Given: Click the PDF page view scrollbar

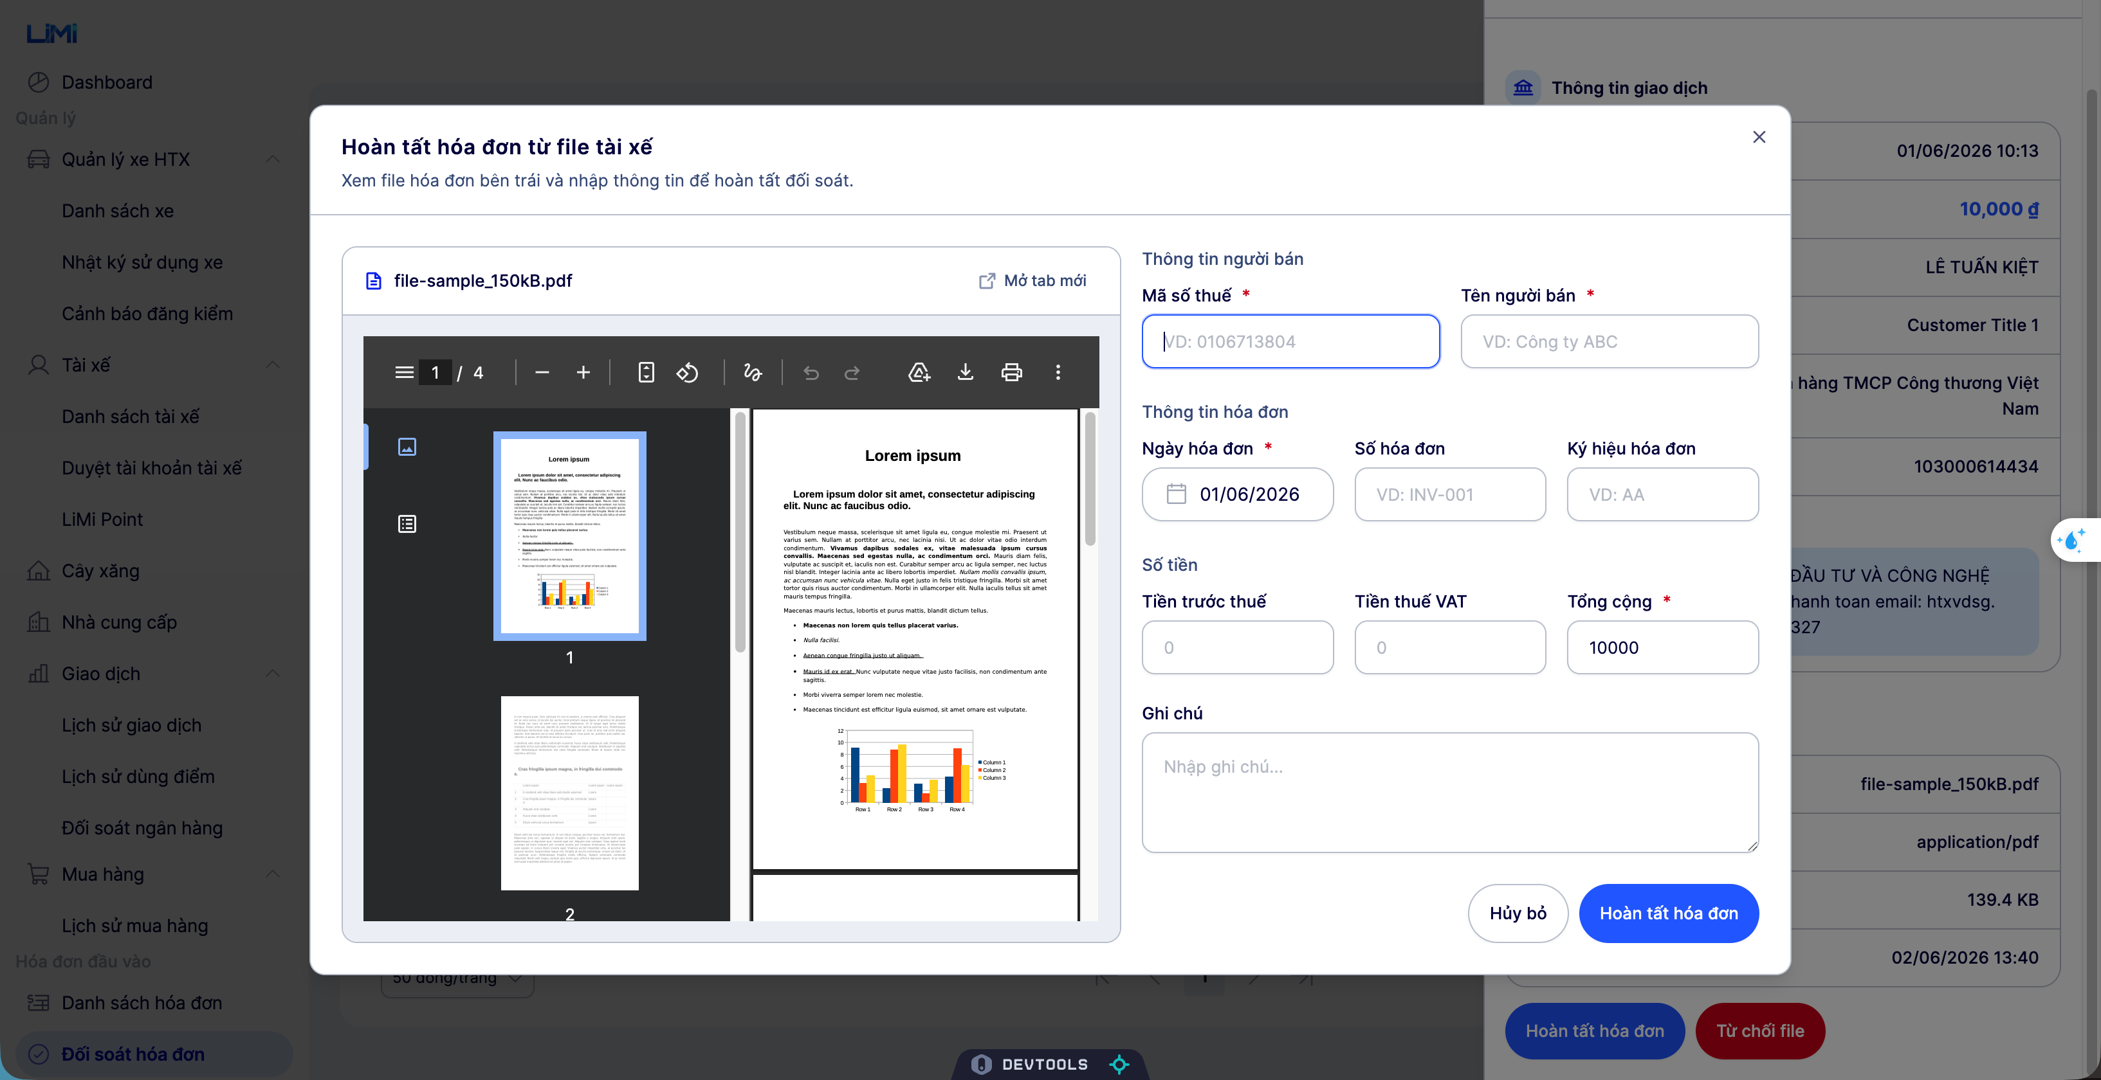Looking at the screenshot, I should [1090, 480].
